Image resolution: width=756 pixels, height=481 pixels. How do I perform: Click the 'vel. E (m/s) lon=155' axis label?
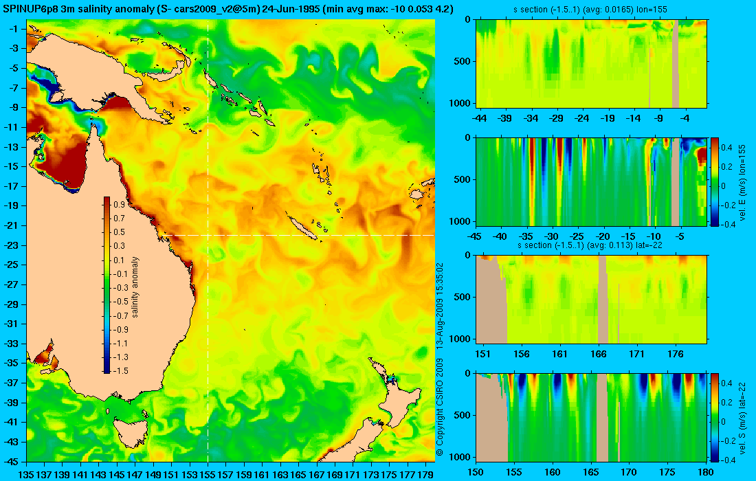pyautogui.click(x=742, y=183)
